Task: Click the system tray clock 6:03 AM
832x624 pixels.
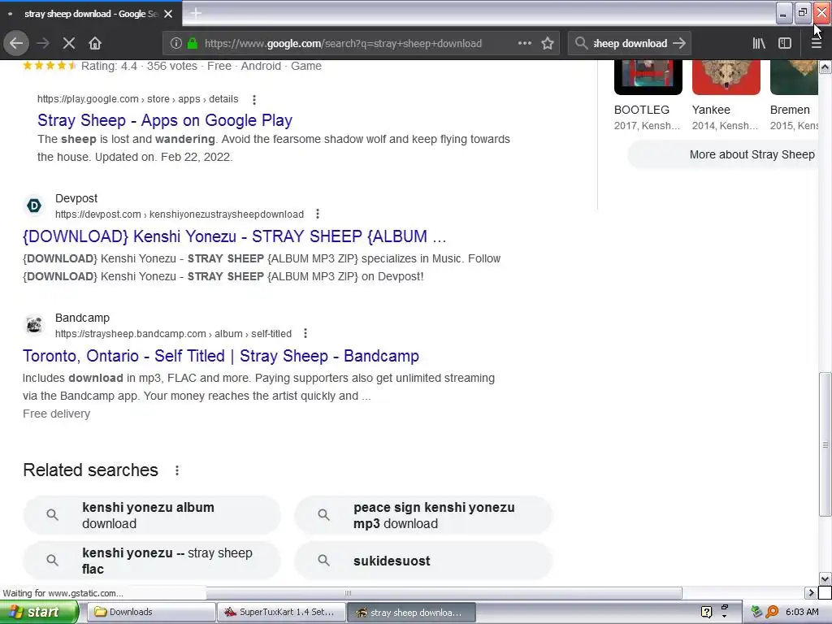Action: coord(802,612)
